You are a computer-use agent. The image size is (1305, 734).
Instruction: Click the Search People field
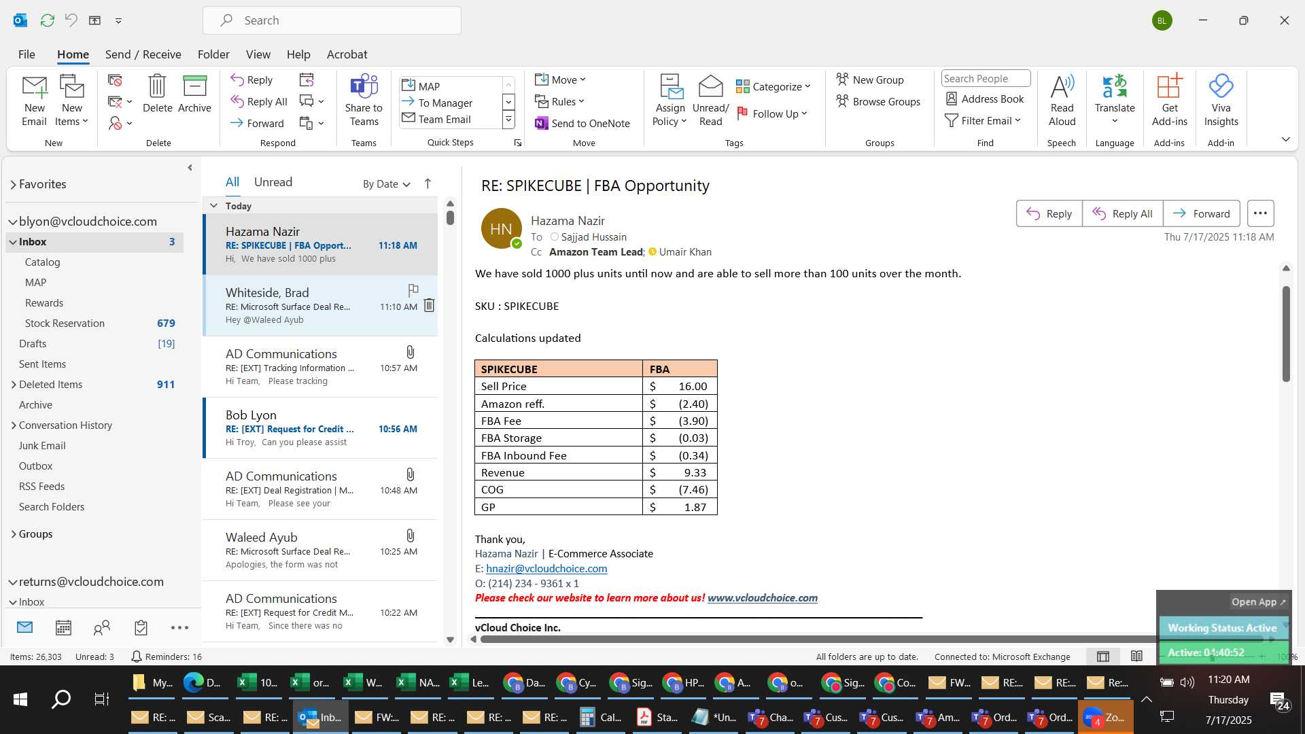[x=986, y=78]
